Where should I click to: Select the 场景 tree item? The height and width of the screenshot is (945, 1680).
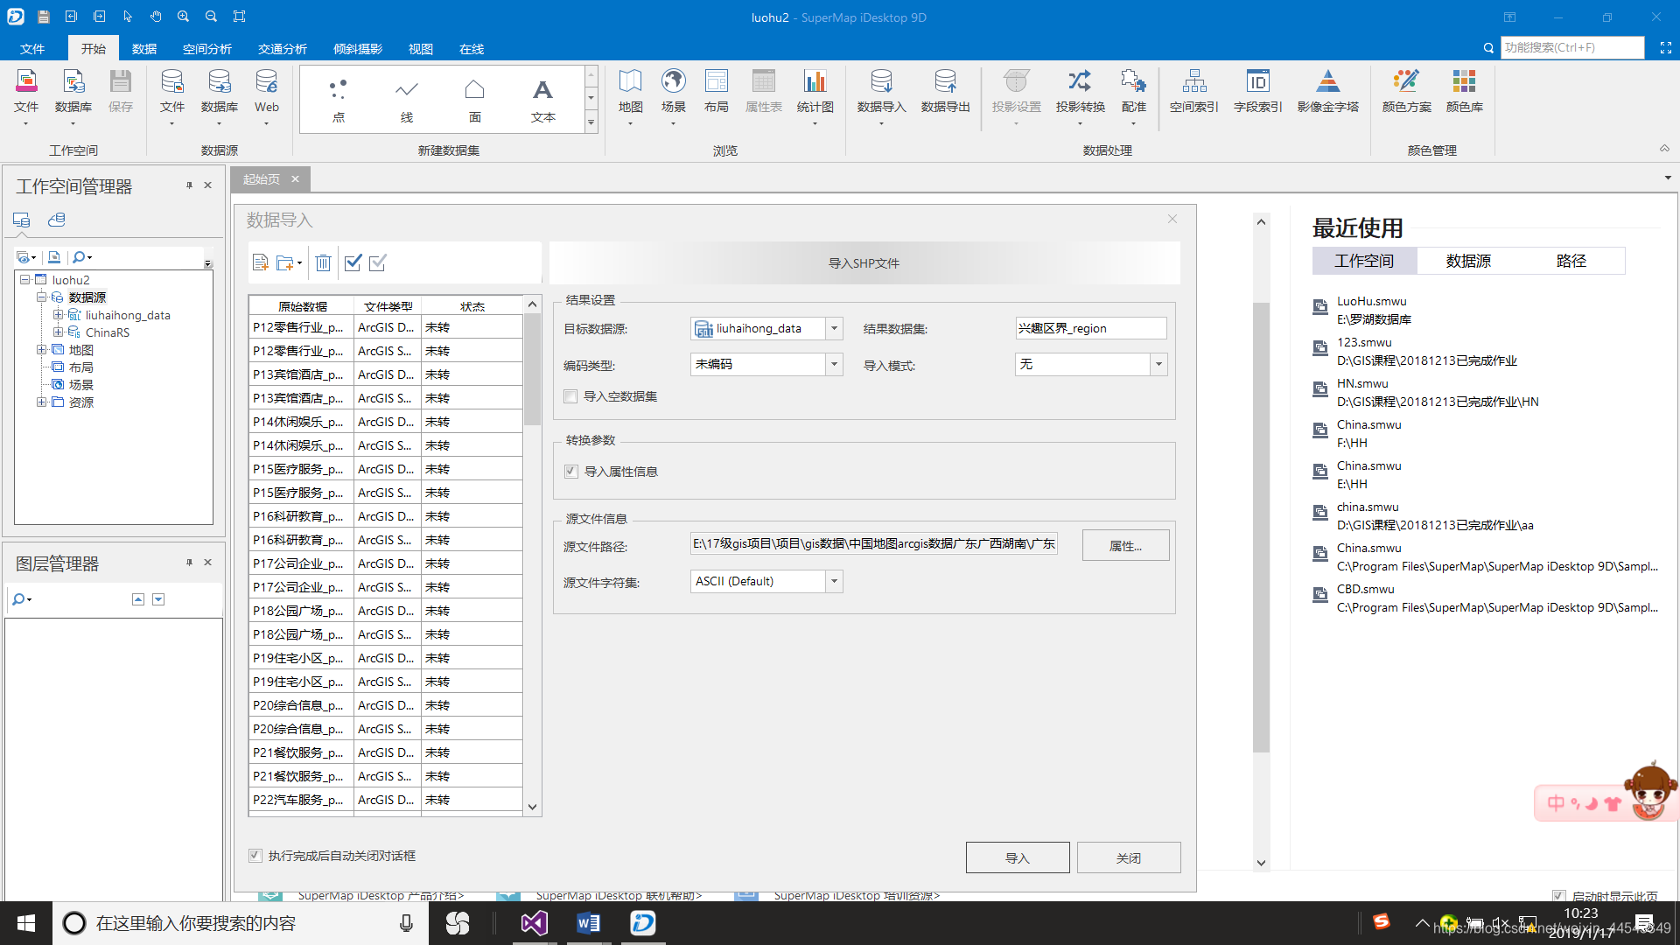pyautogui.click(x=81, y=385)
